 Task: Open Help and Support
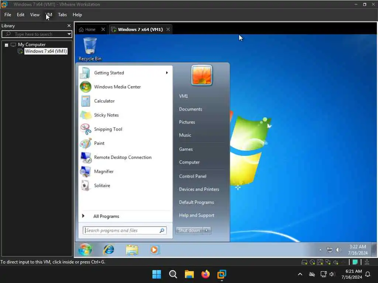tap(196, 215)
